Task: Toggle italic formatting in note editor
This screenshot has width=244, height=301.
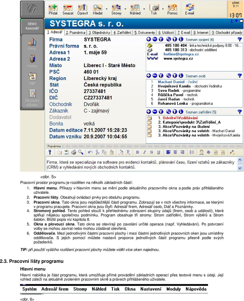Action: coord(144,152)
